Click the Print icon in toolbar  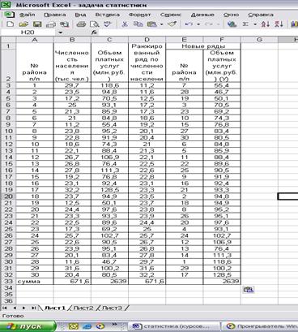click(81, 24)
